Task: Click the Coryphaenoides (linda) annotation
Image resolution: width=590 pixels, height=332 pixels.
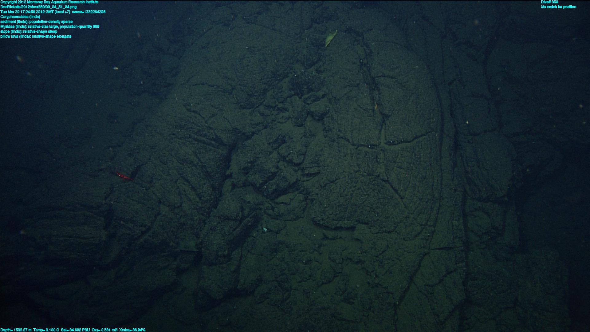Action: [20, 17]
